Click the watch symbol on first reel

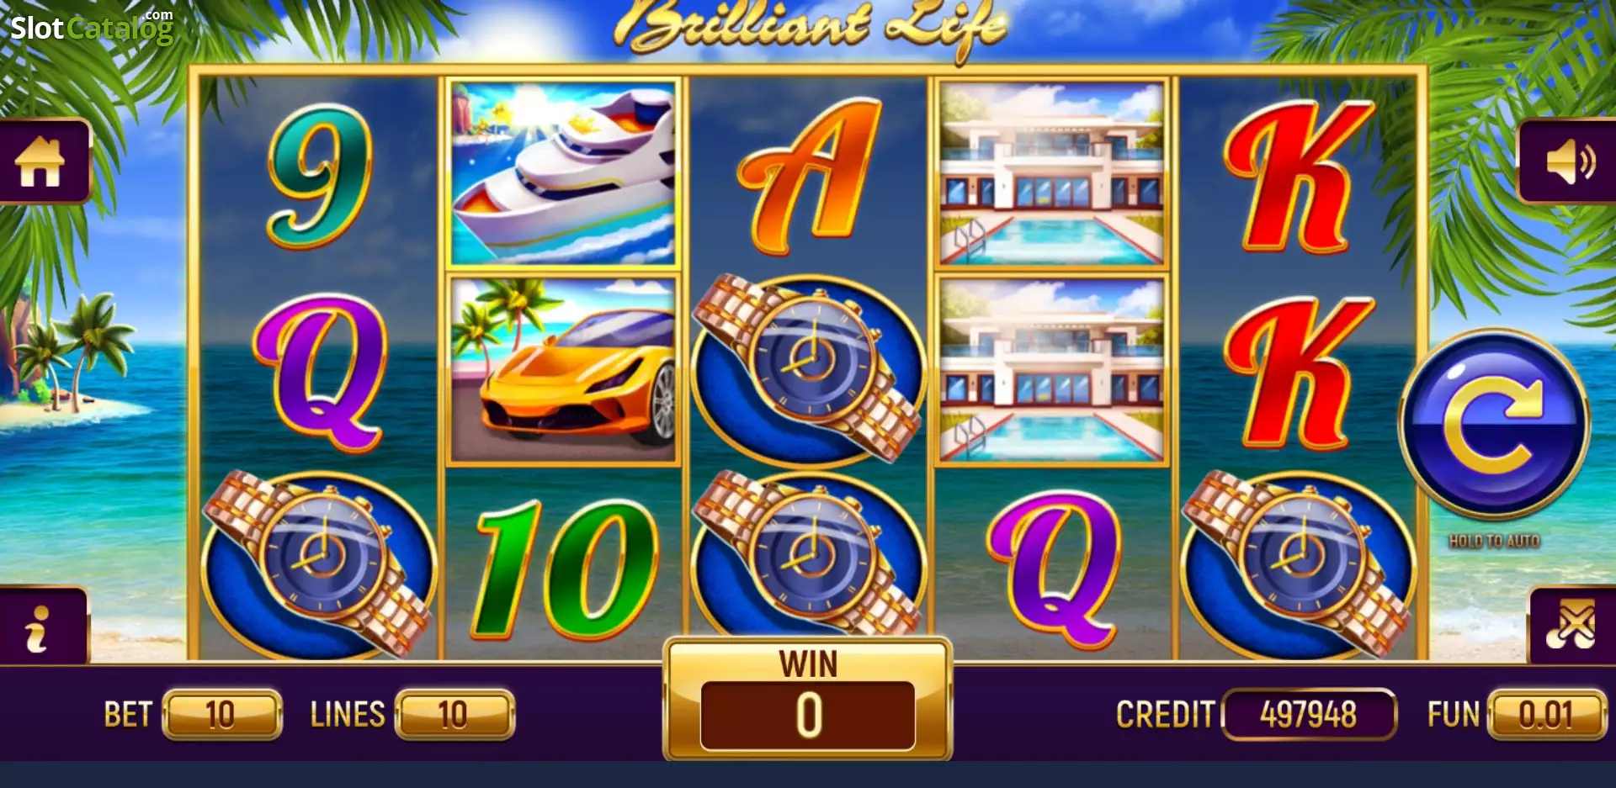pos(320,563)
